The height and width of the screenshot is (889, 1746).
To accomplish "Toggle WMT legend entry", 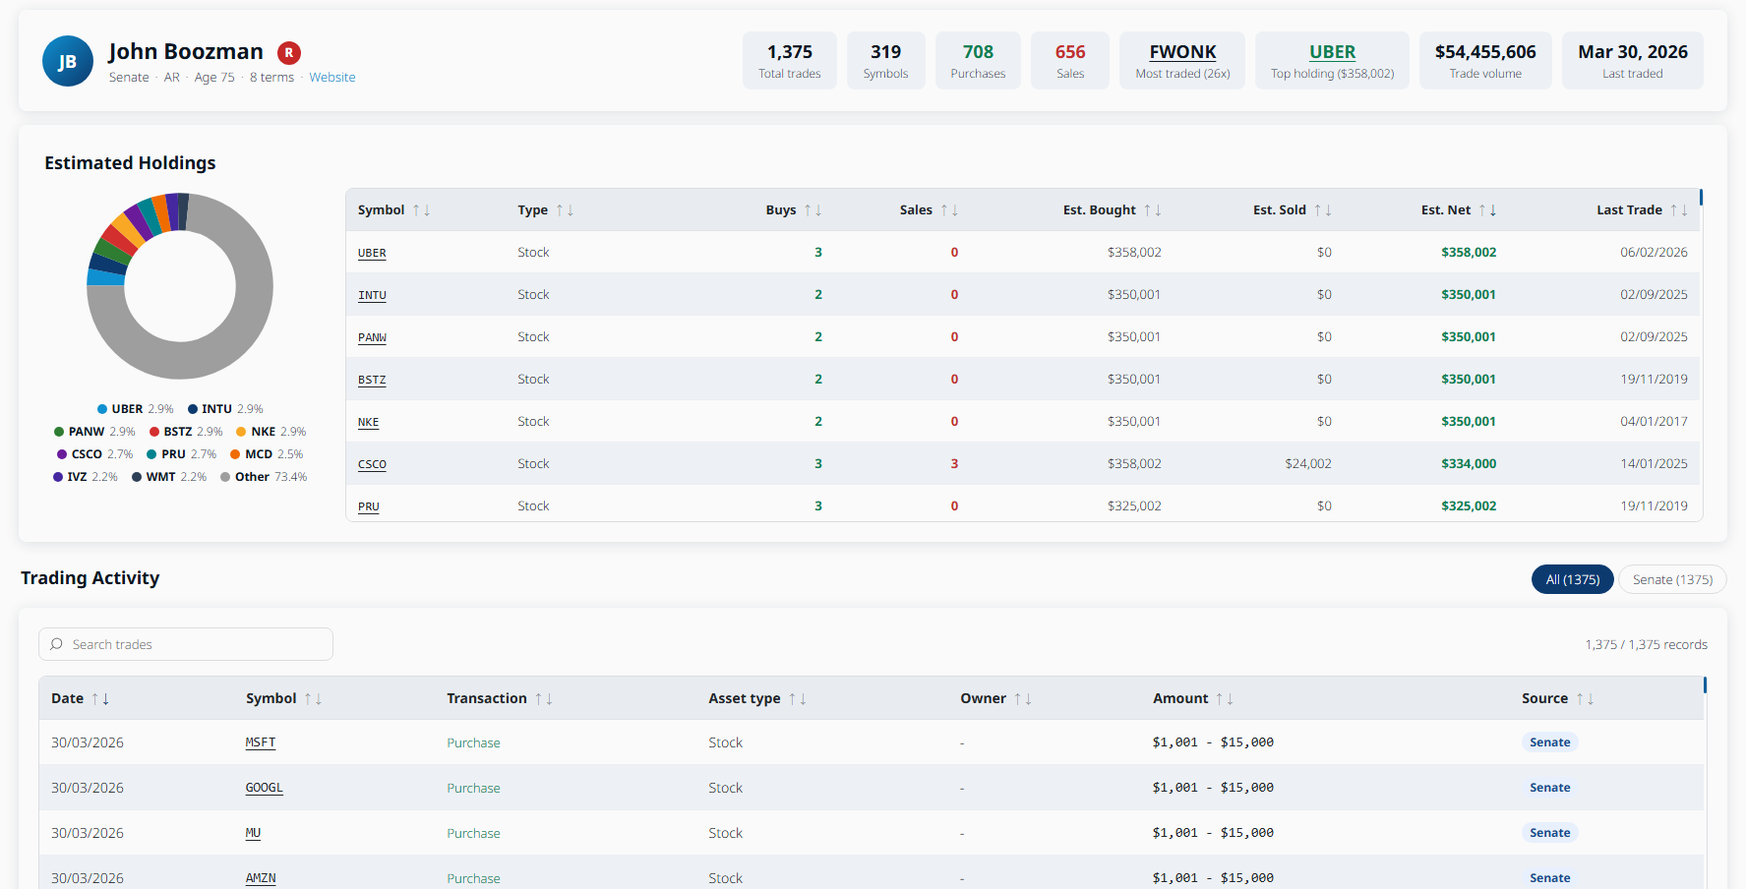I will click(x=169, y=477).
